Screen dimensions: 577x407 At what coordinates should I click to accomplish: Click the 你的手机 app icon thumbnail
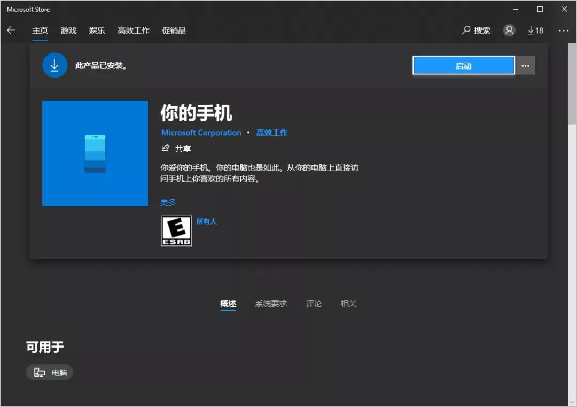(95, 153)
